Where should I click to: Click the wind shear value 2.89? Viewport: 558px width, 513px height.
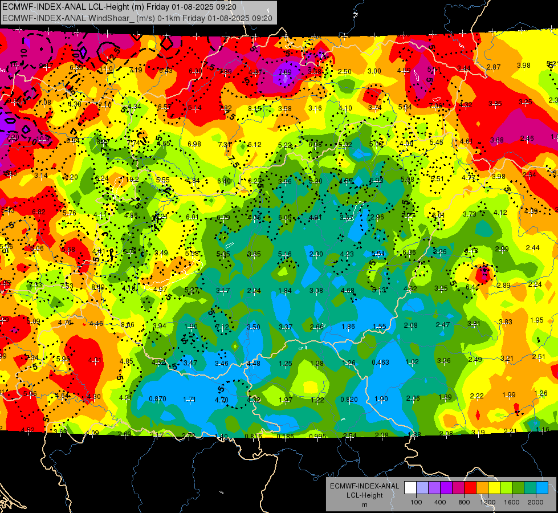pyautogui.click(x=503, y=285)
